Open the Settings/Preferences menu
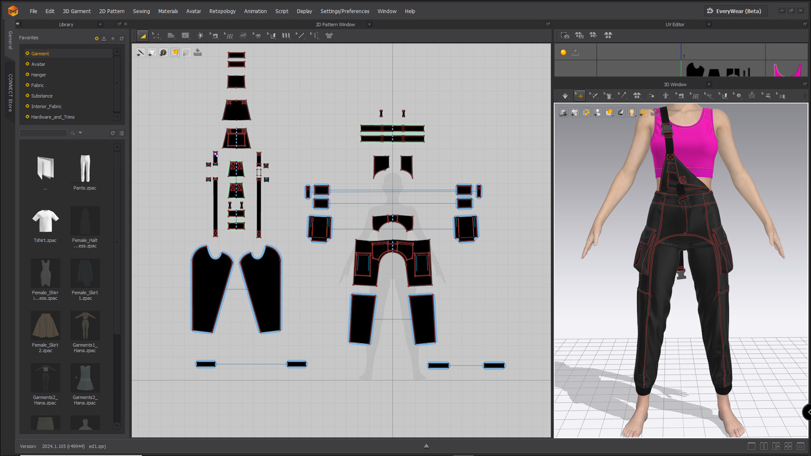Image resolution: width=811 pixels, height=456 pixels. coord(345,11)
